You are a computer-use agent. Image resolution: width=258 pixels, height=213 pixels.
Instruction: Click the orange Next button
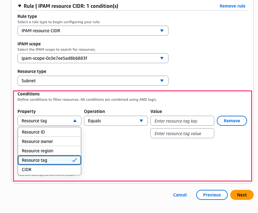pyautogui.click(x=242, y=195)
